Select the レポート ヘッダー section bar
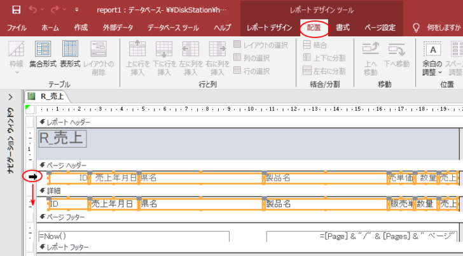Screen dimensions: 463x256 pyautogui.click(x=248, y=122)
